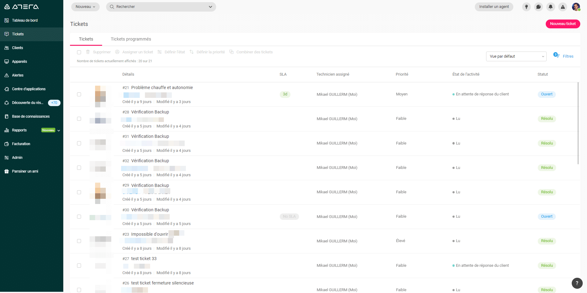Click the Rechercher search field
Screen dimensions: 587x293
click(161, 7)
